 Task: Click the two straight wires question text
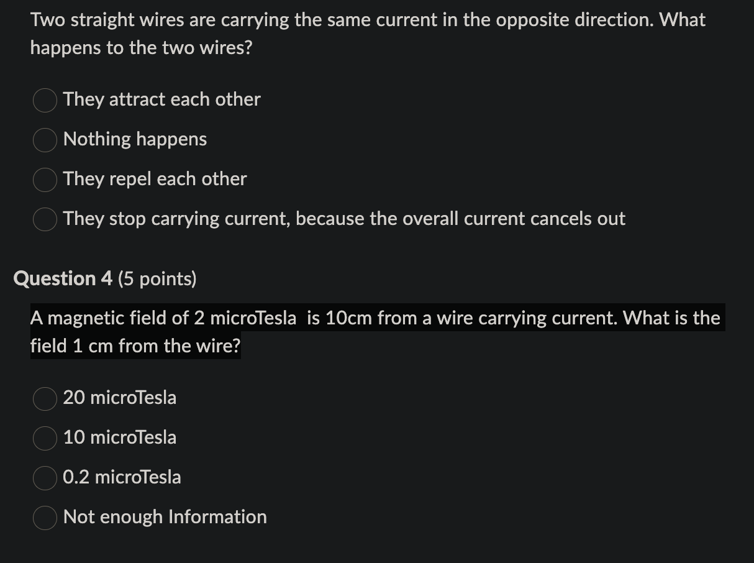368,34
